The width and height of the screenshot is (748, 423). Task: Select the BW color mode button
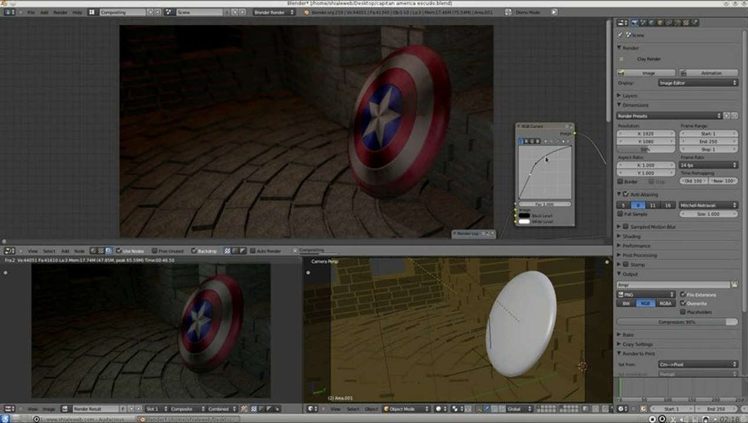coord(626,303)
